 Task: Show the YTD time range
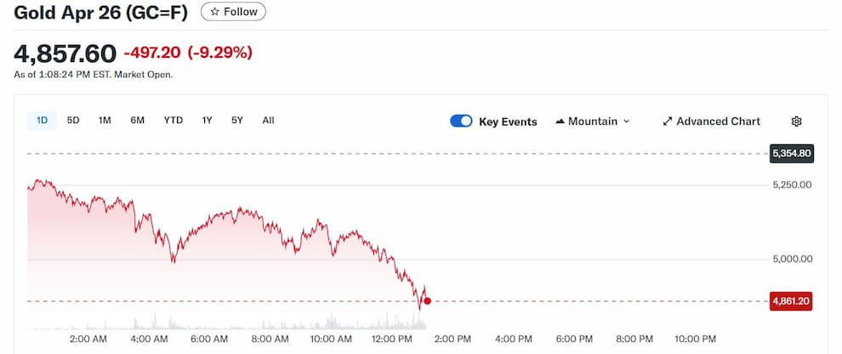click(x=174, y=121)
